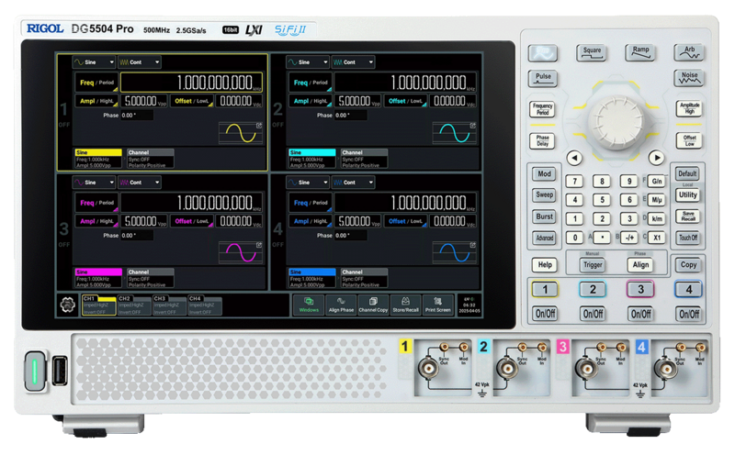This screenshot has height=455, width=735.
Task: Tap the Default key
Action: pyautogui.click(x=687, y=173)
